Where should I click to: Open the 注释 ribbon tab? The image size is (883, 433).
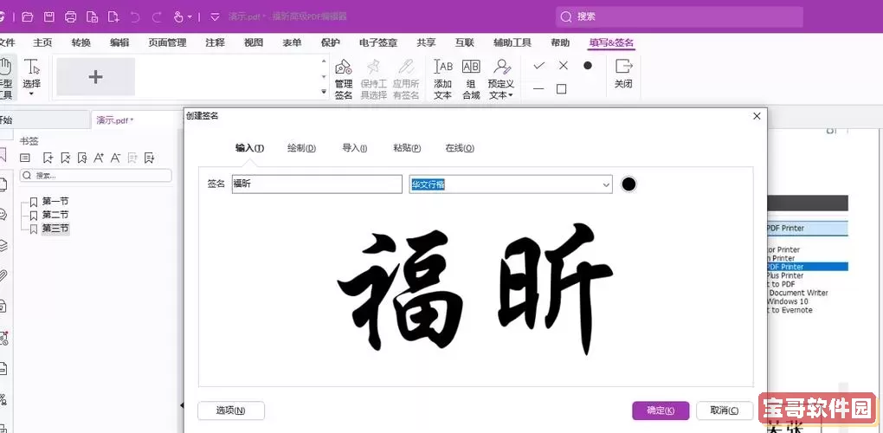[215, 42]
